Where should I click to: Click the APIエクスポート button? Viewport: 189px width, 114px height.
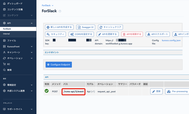(158, 34)
